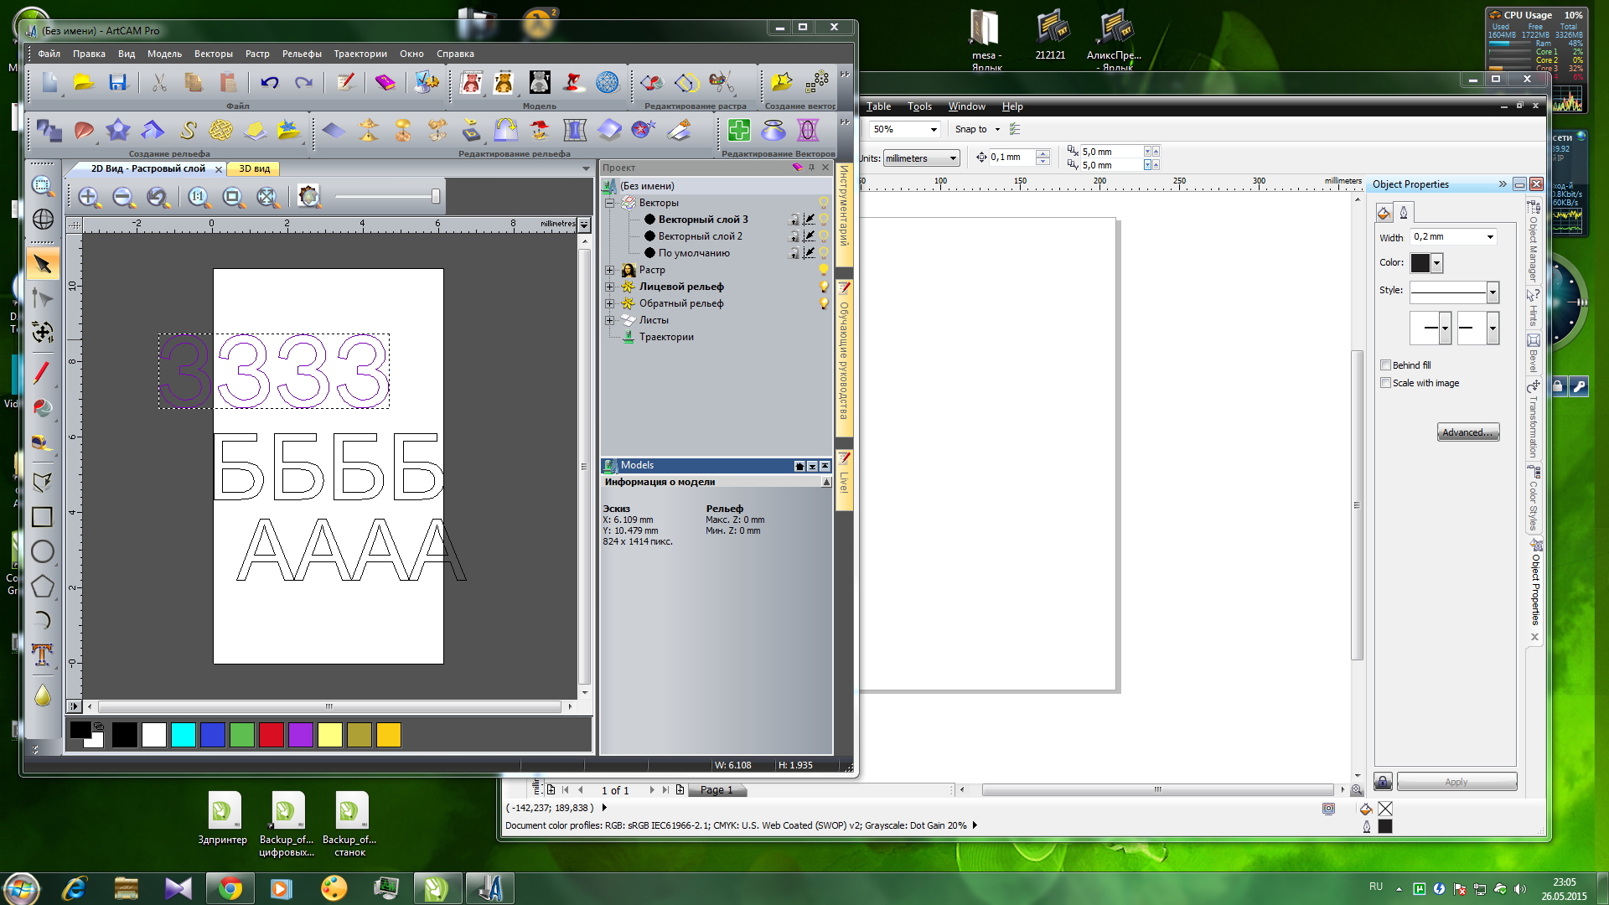The width and height of the screenshot is (1609, 905).
Task: Open the Векторы menu
Action: coord(213,54)
